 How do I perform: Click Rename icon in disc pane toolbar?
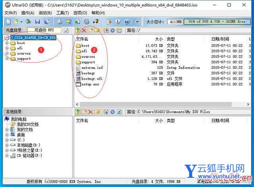pyautogui.click(x=97, y=30)
